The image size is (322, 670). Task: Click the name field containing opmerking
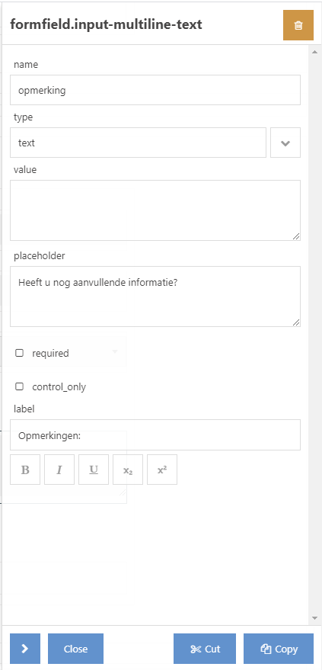pyautogui.click(x=155, y=90)
